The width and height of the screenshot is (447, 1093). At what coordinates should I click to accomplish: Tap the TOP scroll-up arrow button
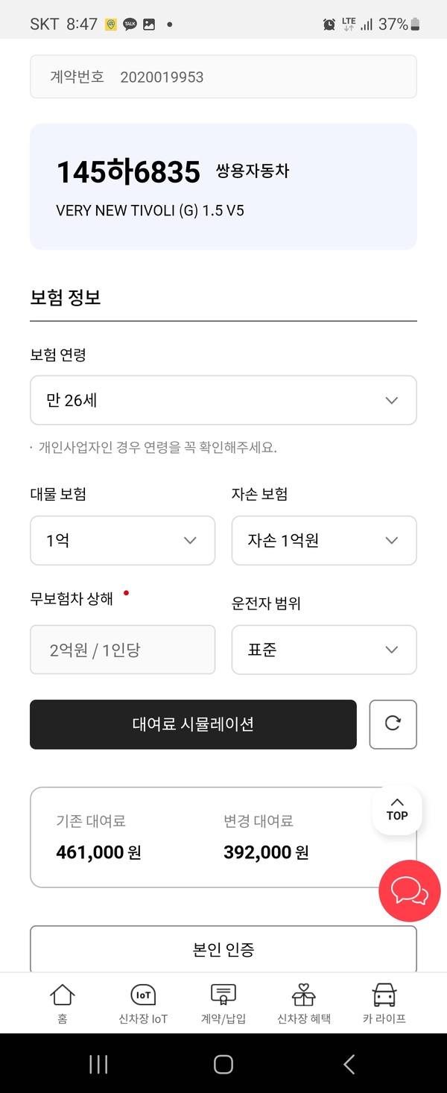pyautogui.click(x=397, y=809)
